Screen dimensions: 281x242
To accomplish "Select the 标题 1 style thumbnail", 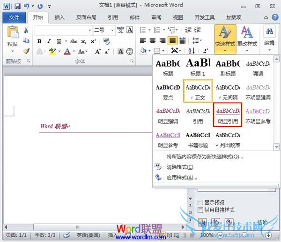I will (198, 67).
